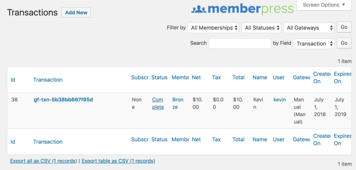Click the Complete status link
The image size is (356, 170).
click(158, 103)
